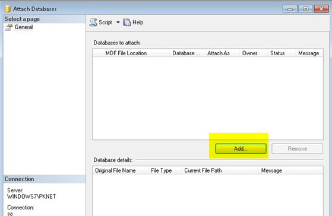
Task: Click the Database details label
Action: [x=113, y=160]
